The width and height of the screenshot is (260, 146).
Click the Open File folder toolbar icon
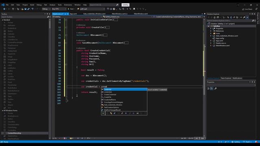click(22, 9)
